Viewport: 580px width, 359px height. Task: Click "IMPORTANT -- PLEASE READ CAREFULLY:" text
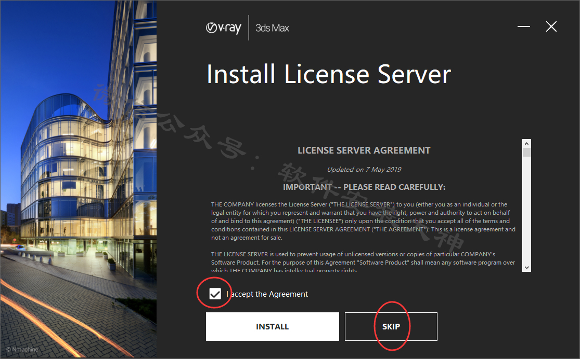(364, 187)
